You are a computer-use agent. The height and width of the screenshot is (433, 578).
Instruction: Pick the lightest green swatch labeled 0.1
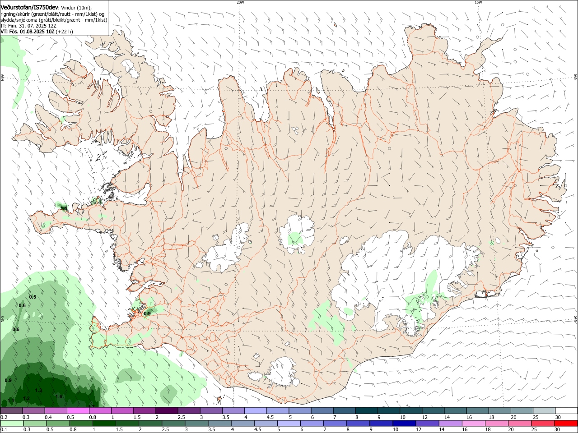pyautogui.click(x=12, y=423)
